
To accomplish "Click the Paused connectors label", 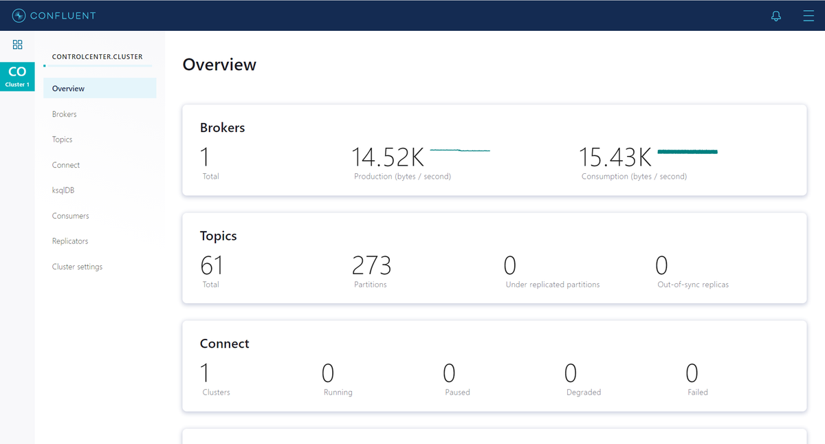I will coord(457,392).
